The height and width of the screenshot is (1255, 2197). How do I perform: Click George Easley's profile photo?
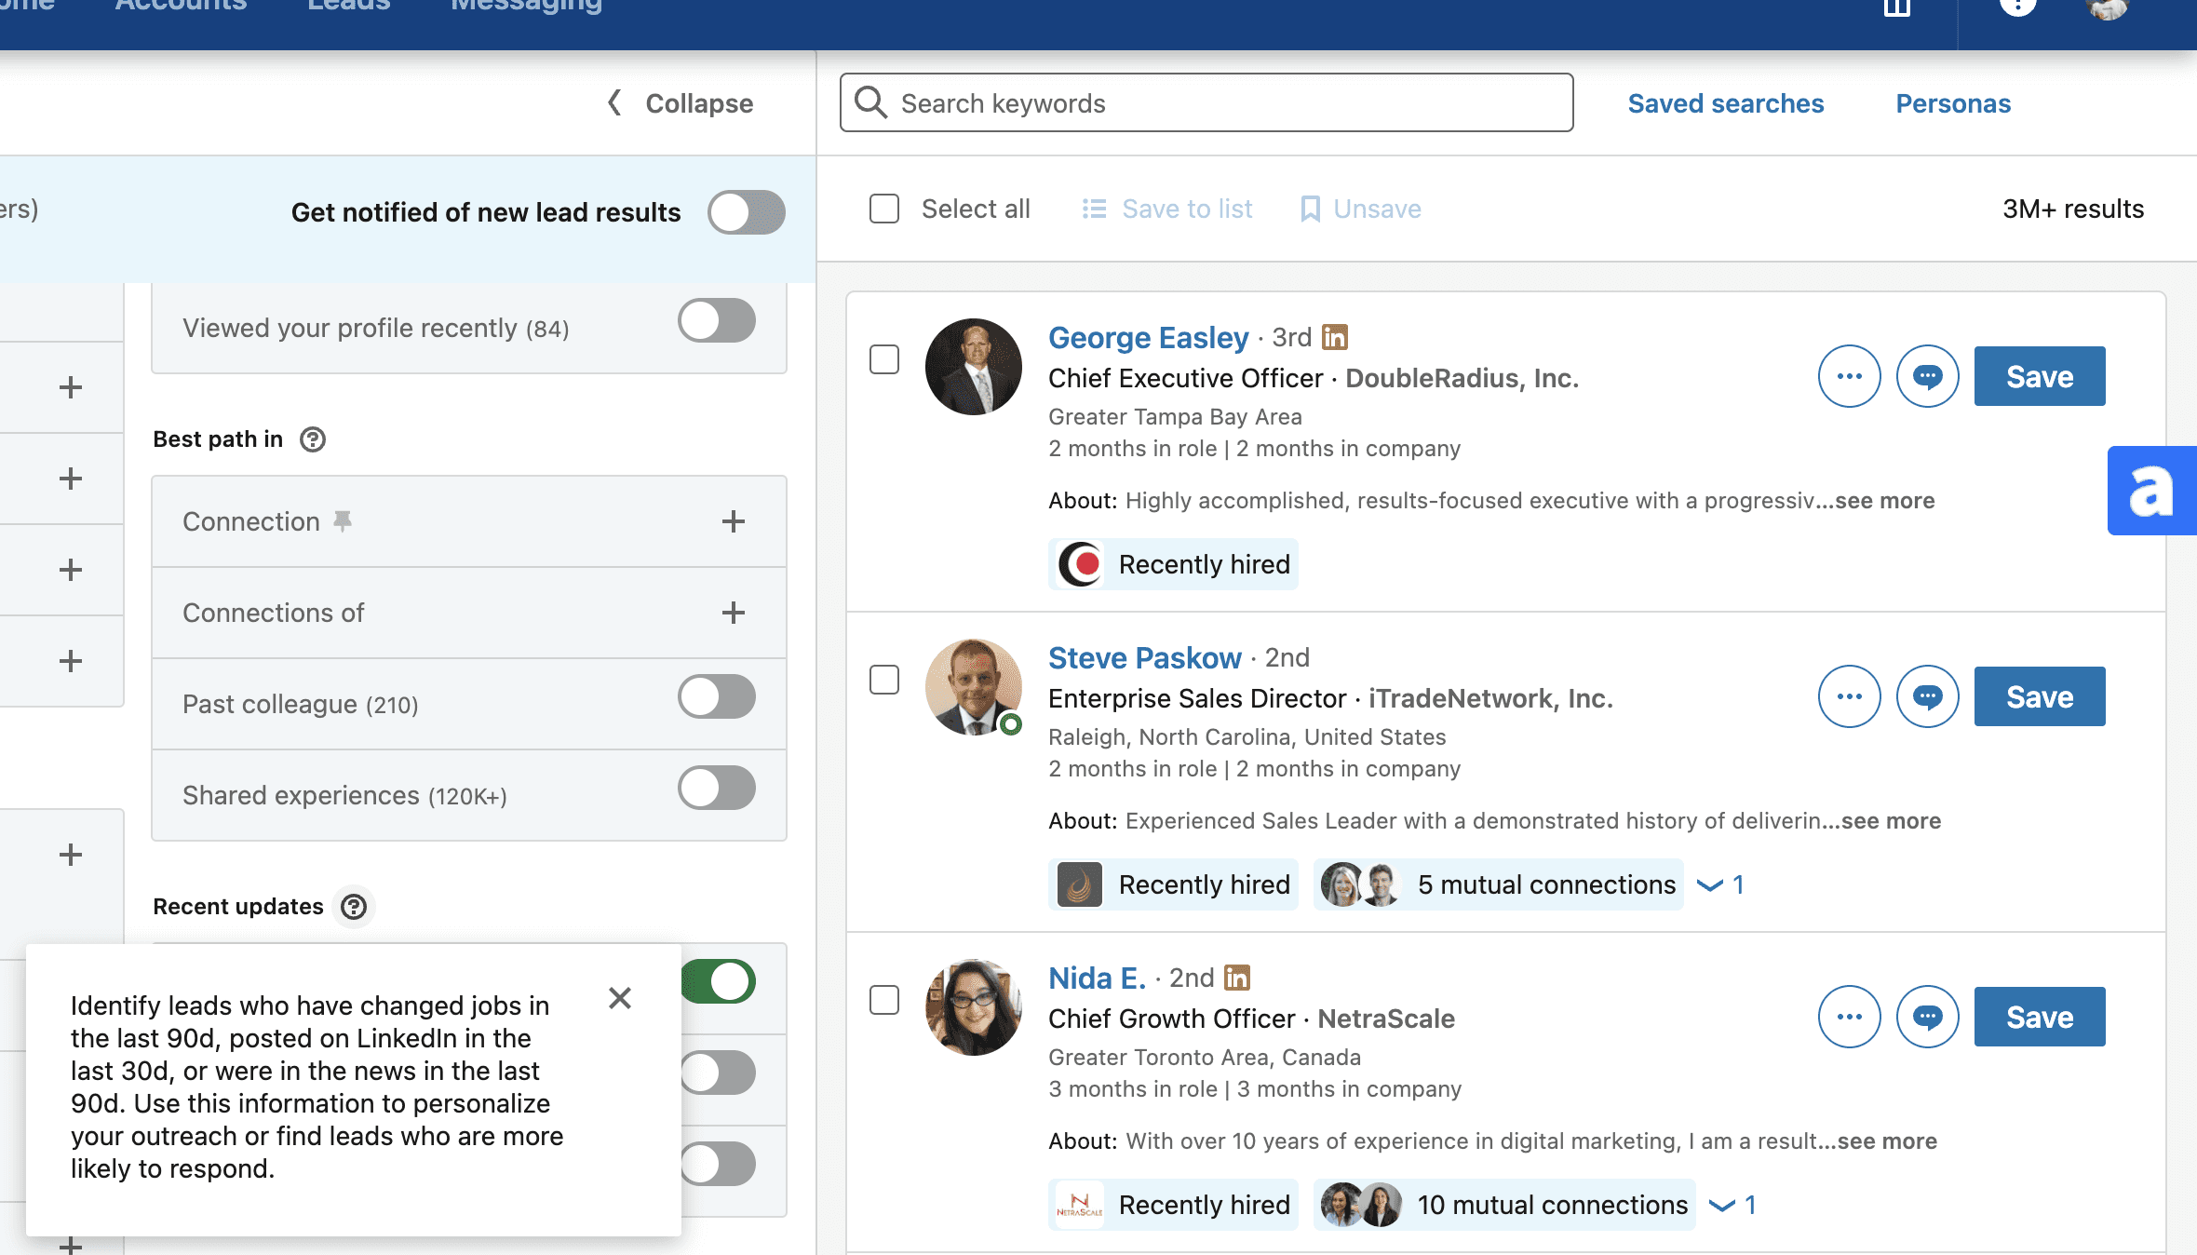974,367
